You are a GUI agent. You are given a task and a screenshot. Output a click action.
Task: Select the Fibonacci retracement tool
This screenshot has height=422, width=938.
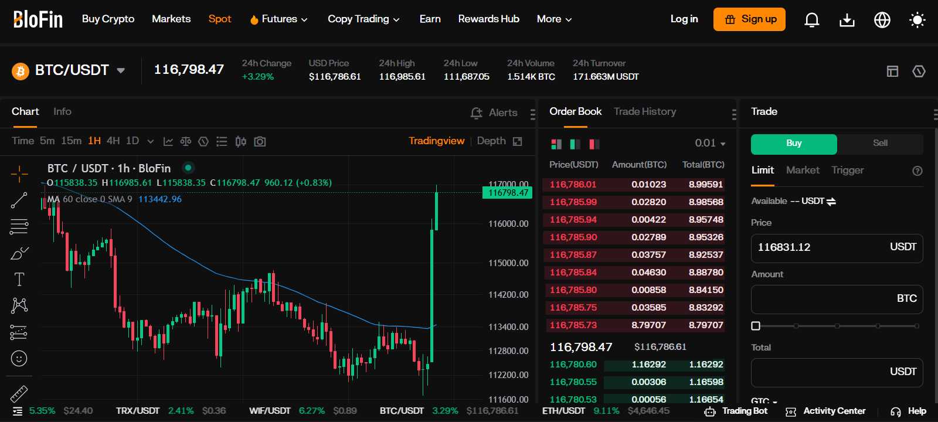[x=19, y=226]
